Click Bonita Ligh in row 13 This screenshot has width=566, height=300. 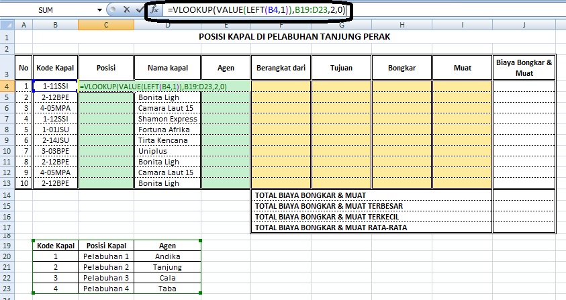point(168,183)
